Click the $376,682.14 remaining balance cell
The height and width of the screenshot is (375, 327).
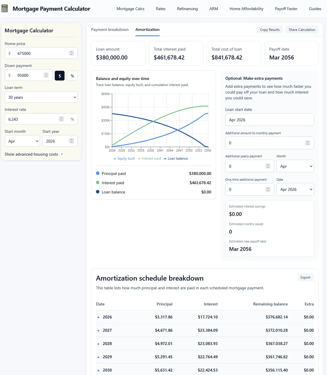[277, 317]
